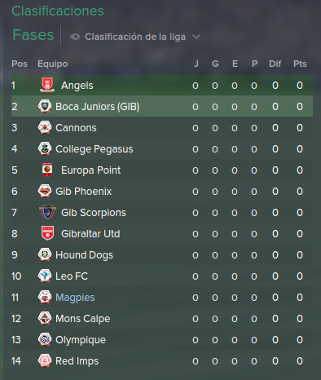Select the Mons Calpe team name
Viewport: 321px width, 380px height.
tap(83, 319)
